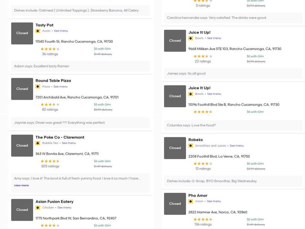Expand Amy's review with view more
The width and height of the screenshot is (305, 229).
click(21, 185)
